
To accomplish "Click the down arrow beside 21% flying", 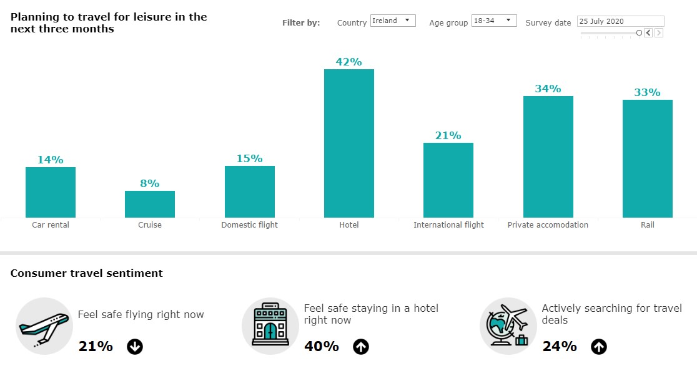I will click(x=135, y=347).
